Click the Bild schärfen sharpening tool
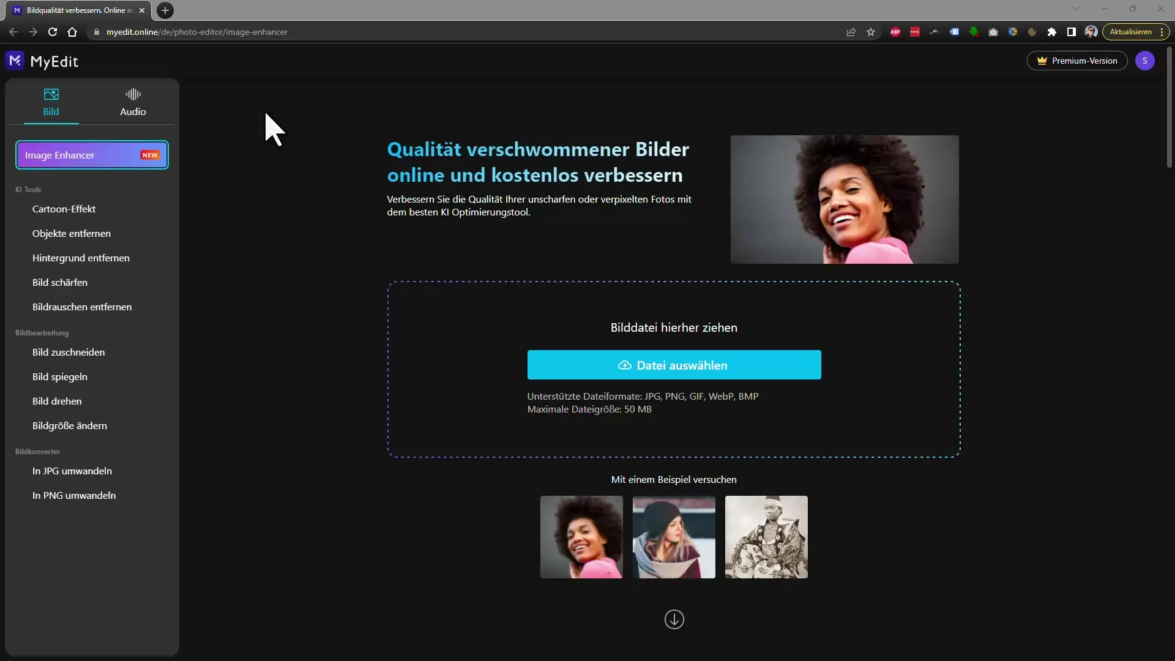The height and width of the screenshot is (661, 1175). click(60, 282)
